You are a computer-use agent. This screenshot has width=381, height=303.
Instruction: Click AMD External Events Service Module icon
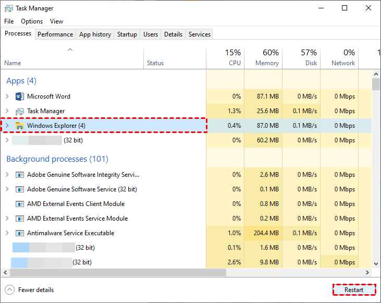pos(20,219)
